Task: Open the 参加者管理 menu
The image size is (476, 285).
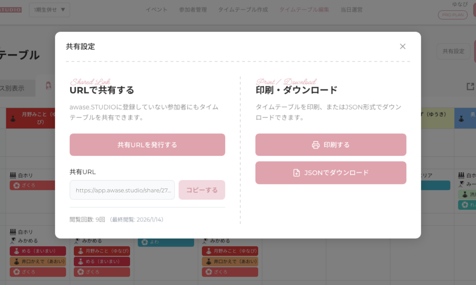Action: pyautogui.click(x=193, y=9)
